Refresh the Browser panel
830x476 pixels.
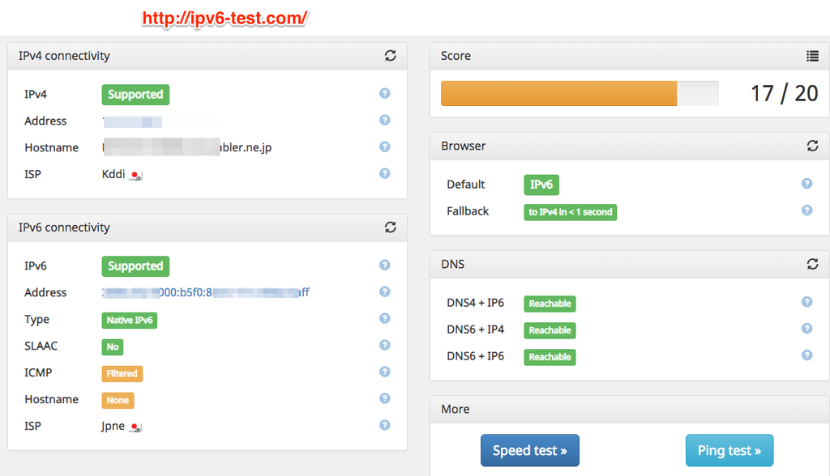pyautogui.click(x=812, y=146)
